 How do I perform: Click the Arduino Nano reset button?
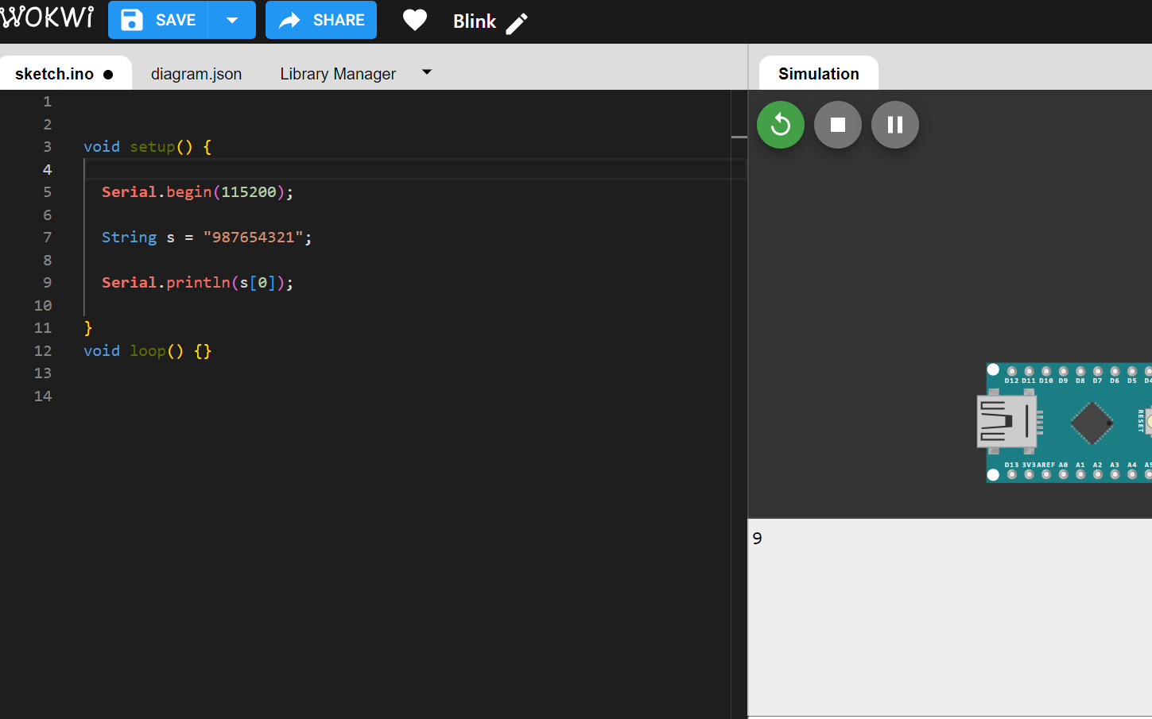1149,421
